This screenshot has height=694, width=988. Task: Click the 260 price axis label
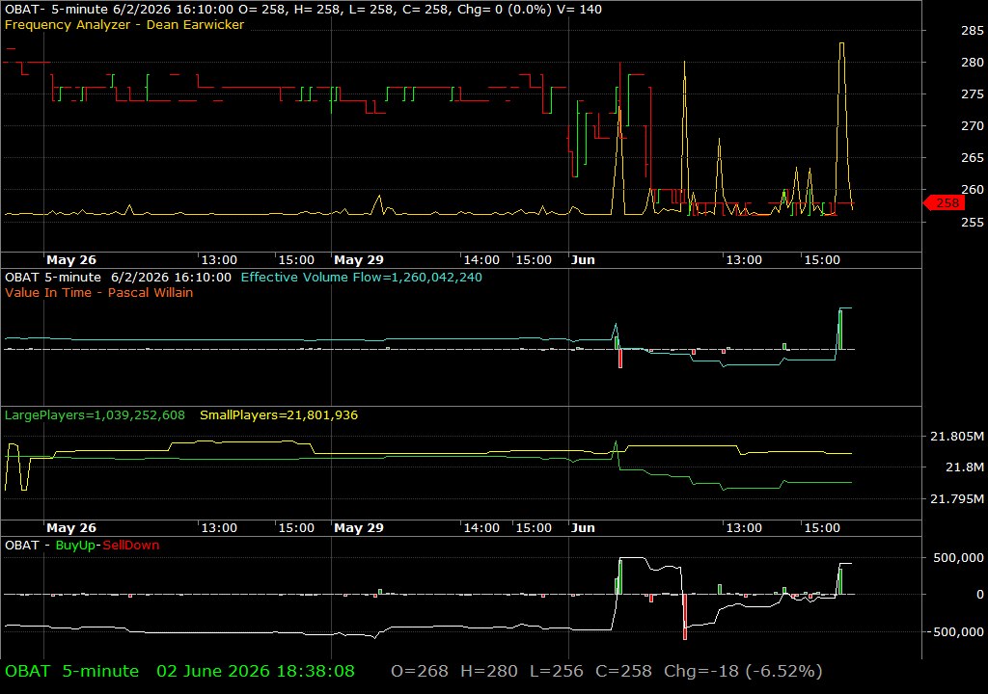tap(973, 189)
